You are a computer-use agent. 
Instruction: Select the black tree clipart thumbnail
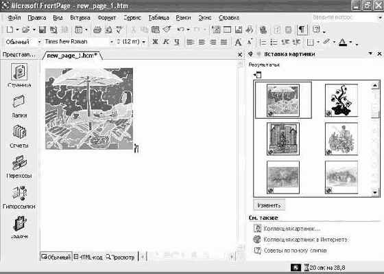[341, 100]
